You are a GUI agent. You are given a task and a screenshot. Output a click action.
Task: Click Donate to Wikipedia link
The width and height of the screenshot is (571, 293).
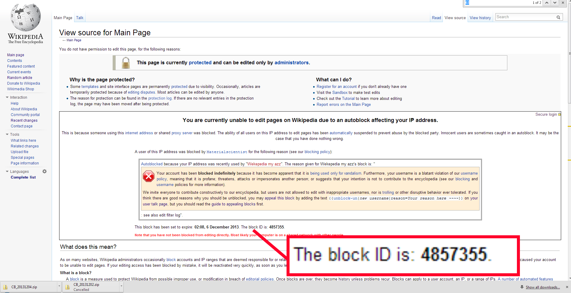[24, 83]
